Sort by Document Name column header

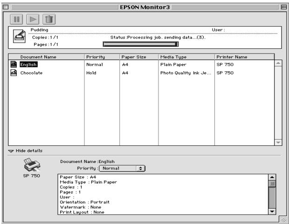coord(46,57)
